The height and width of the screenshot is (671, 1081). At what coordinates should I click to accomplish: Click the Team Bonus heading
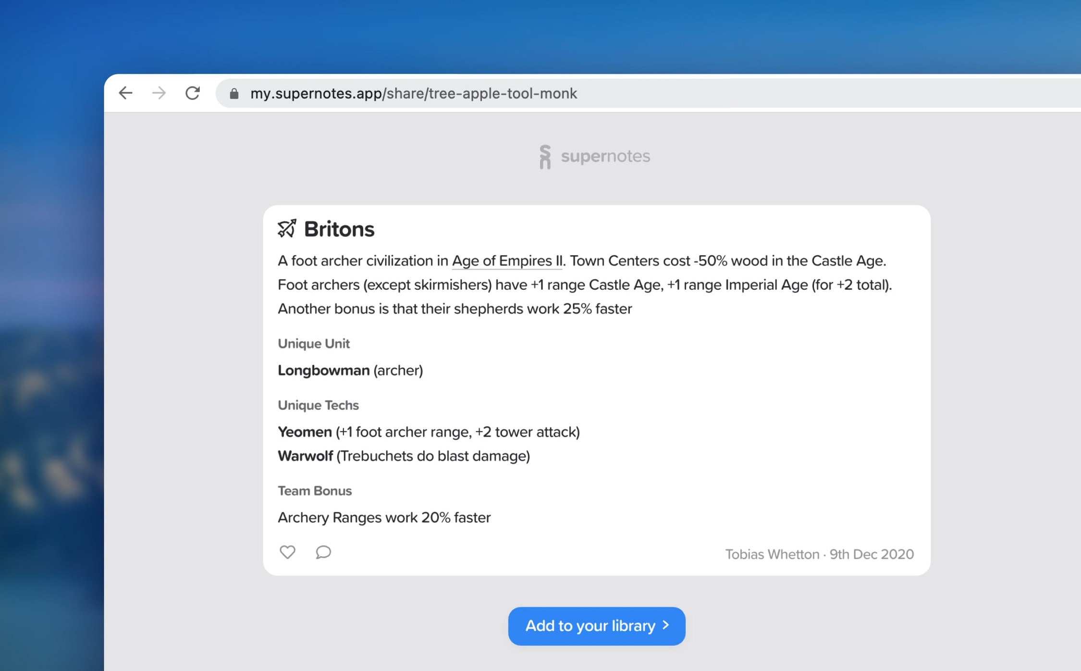click(315, 491)
